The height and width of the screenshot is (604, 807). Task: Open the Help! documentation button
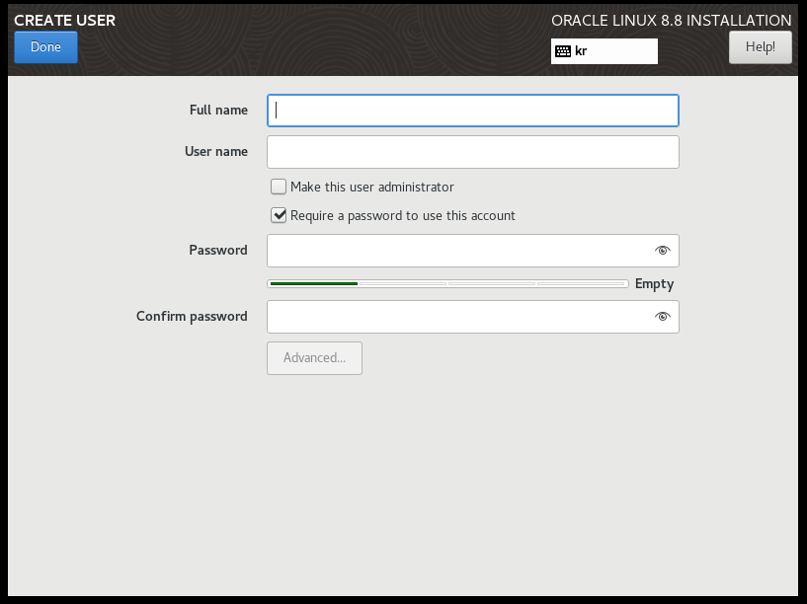[x=761, y=47]
